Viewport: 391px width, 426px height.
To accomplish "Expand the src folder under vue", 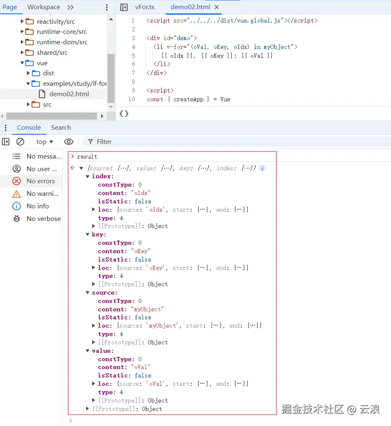I will [28, 104].
